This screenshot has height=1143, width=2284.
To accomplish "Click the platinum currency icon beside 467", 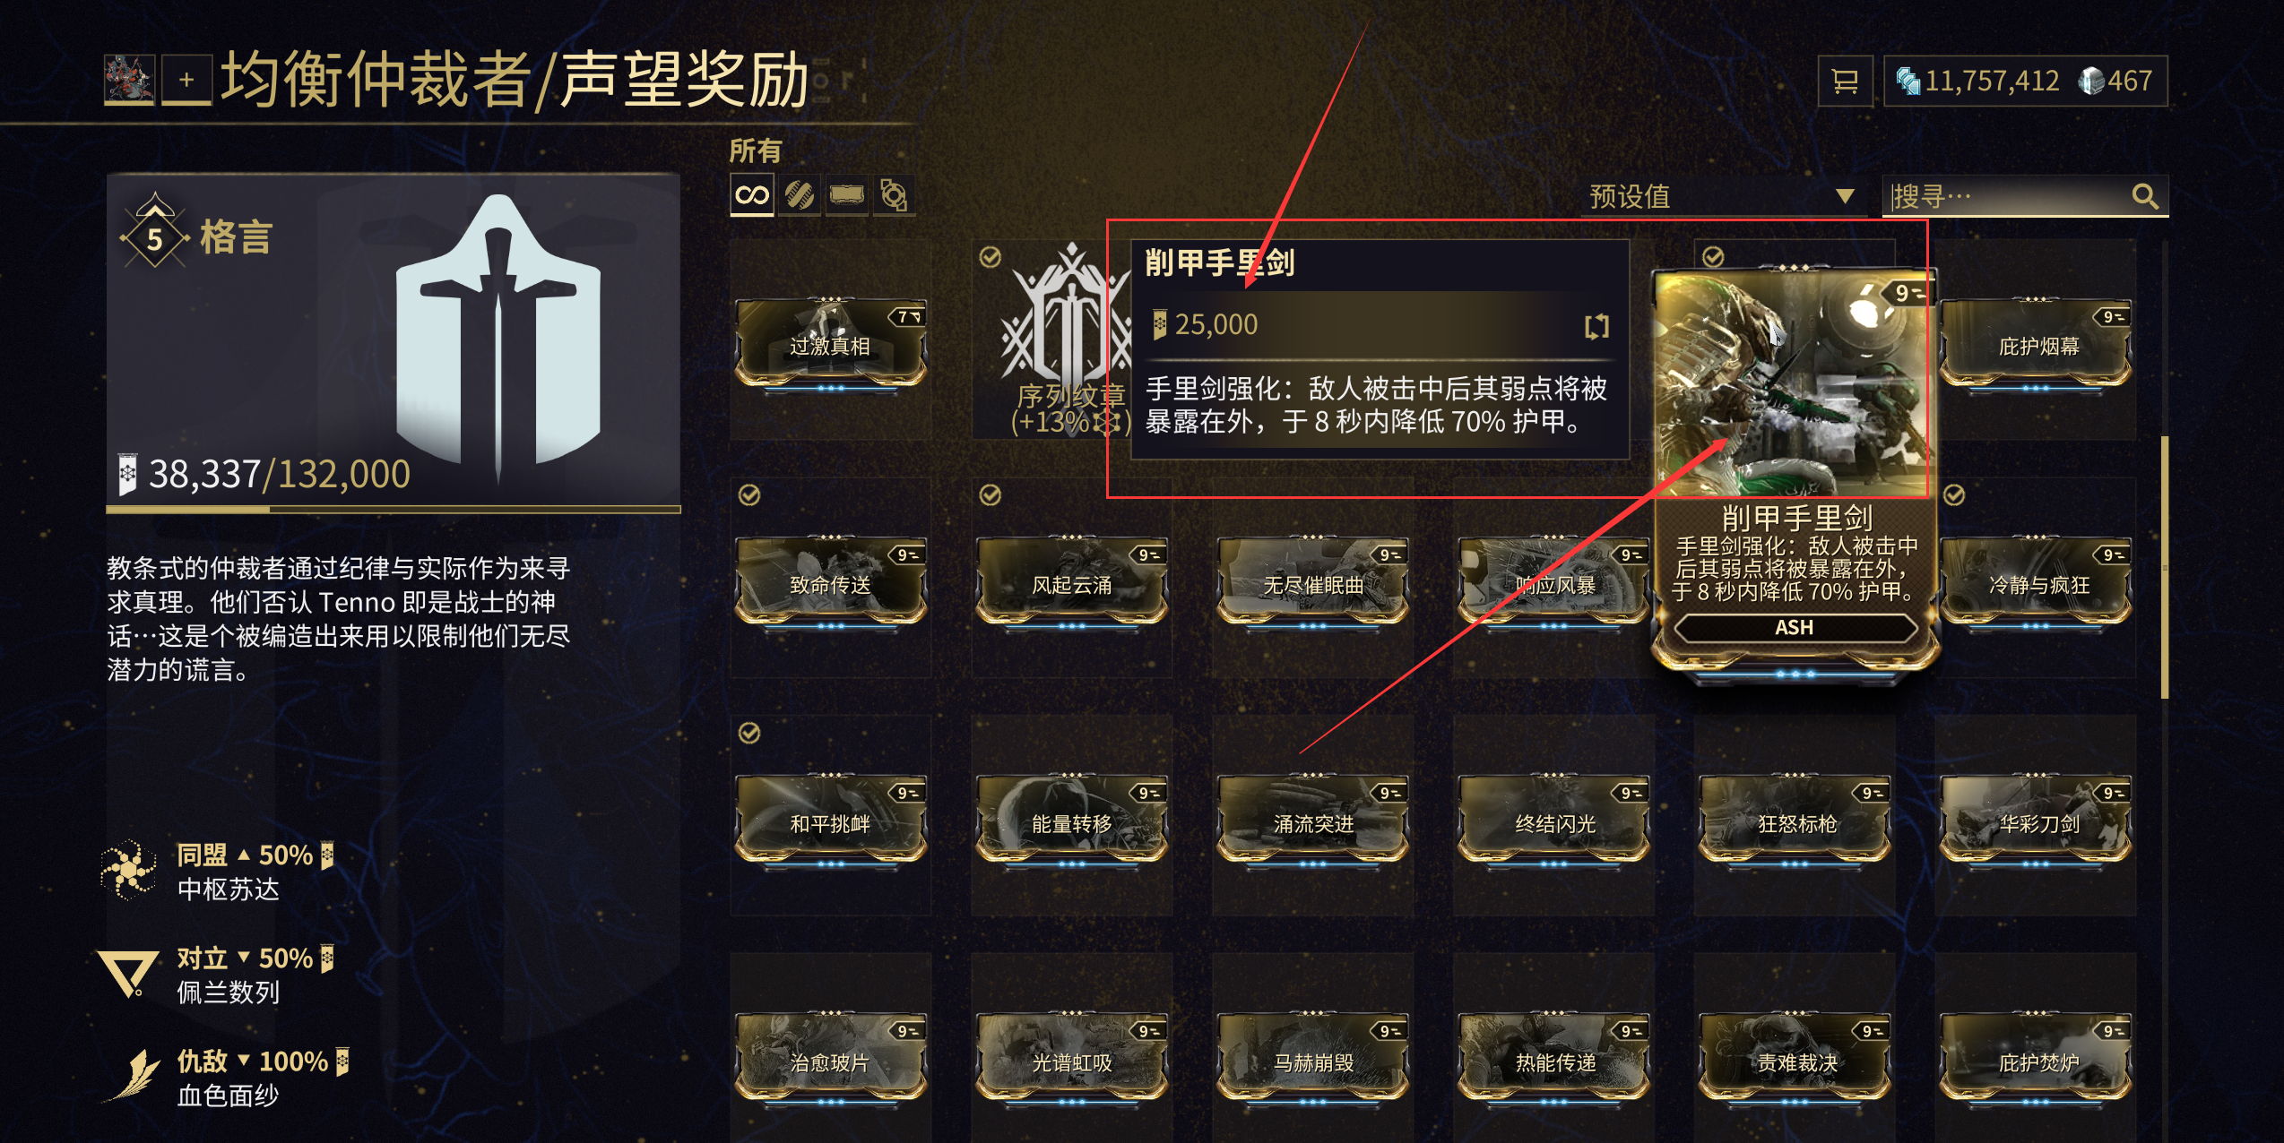I will (2092, 82).
